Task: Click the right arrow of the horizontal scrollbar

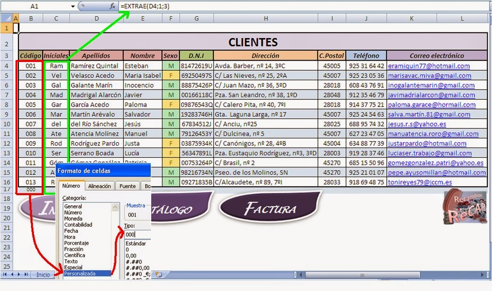Action: pyautogui.click(x=482, y=274)
